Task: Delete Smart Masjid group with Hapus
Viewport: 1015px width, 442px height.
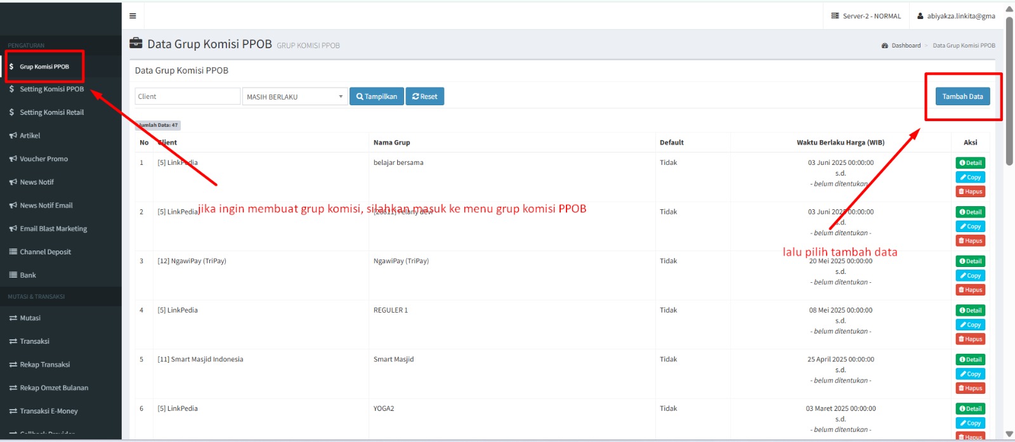Action: coord(971,388)
